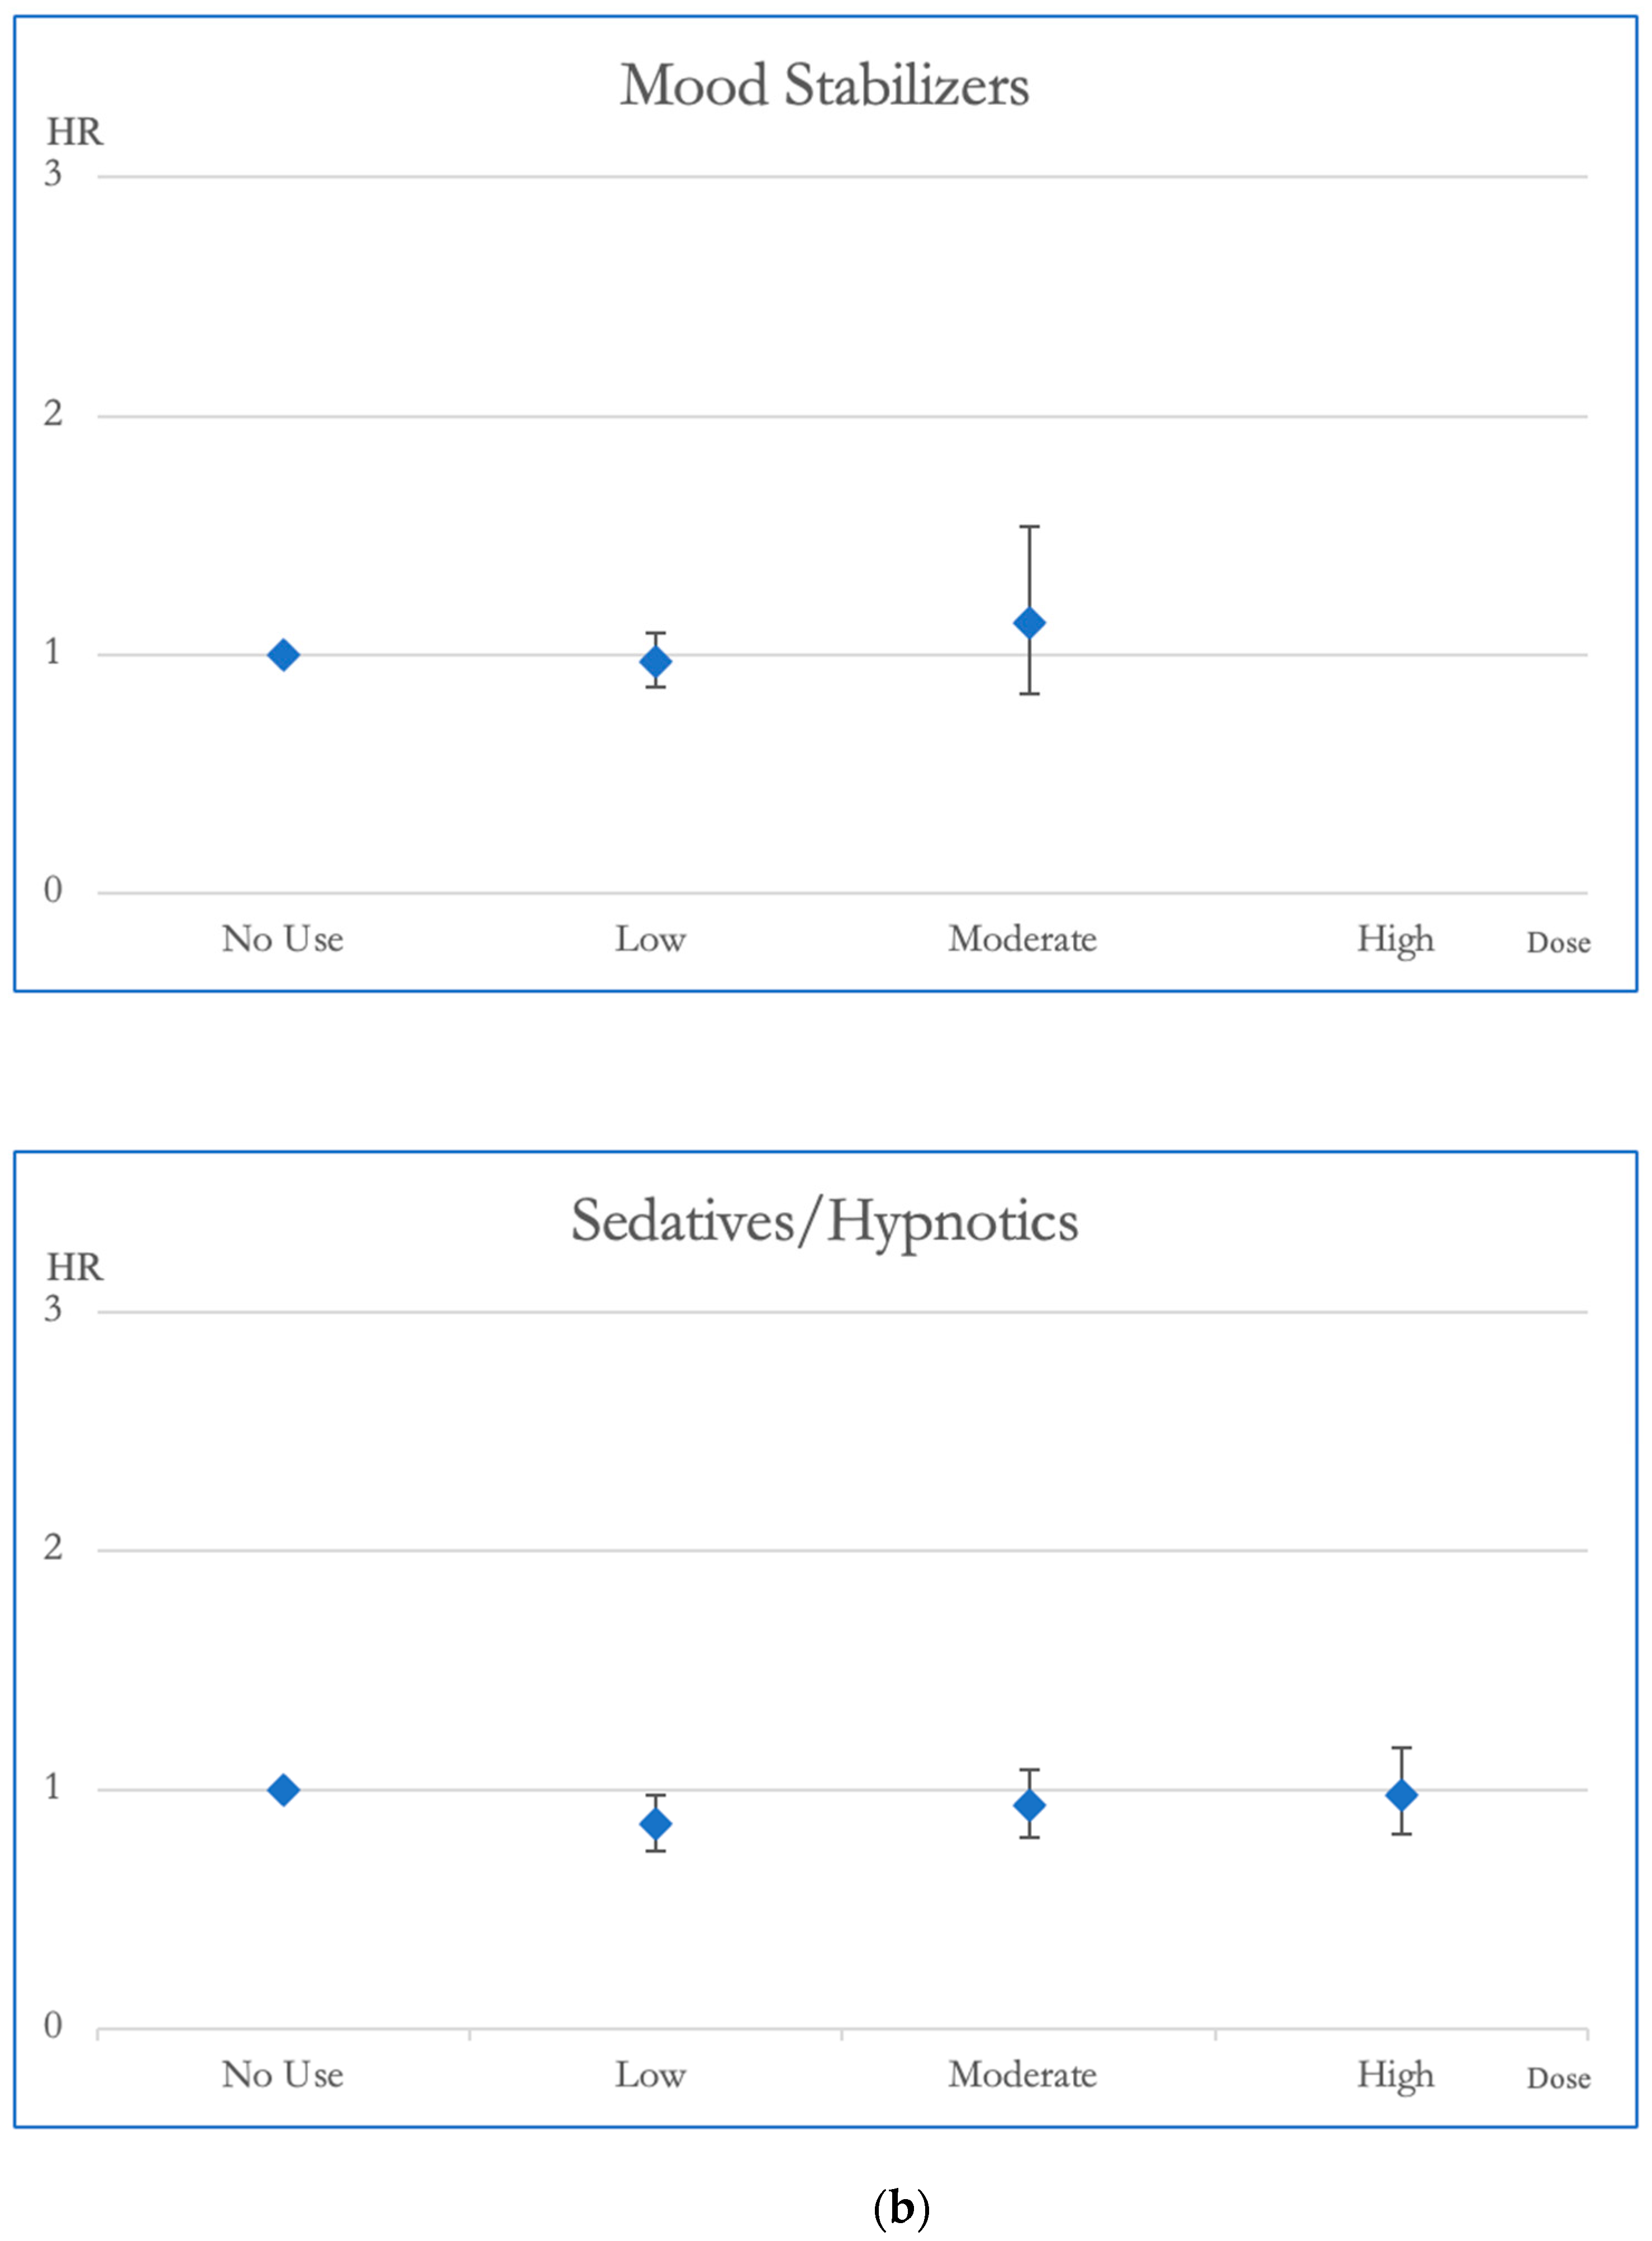The image size is (1652, 2241).
Task: Select the No Use diamond in Sedatives/Hypnotics
Action: 283,1790
